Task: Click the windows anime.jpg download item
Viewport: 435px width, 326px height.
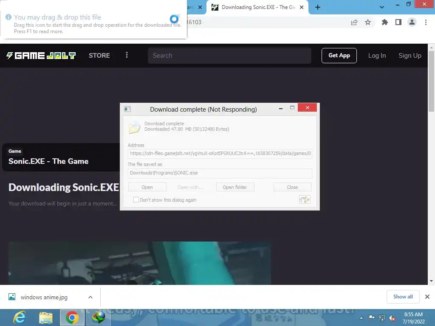Action: click(50, 297)
